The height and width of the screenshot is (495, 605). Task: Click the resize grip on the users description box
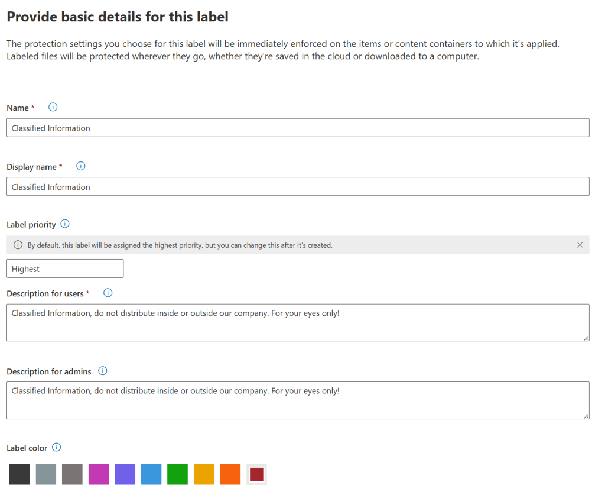(586, 338)
